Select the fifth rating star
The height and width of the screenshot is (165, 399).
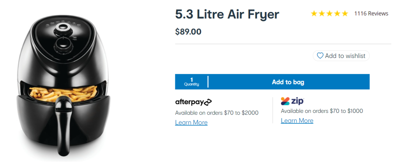(344, 14)
